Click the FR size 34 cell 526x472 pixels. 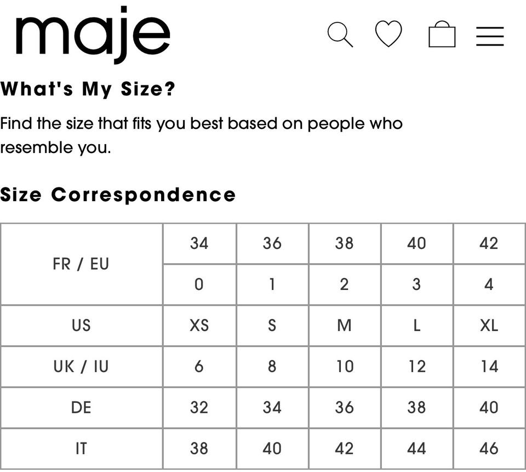pyautogui.click(x=199, y=243)
